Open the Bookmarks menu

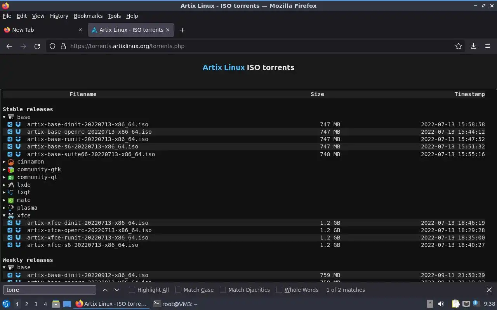tap(88, 16)
